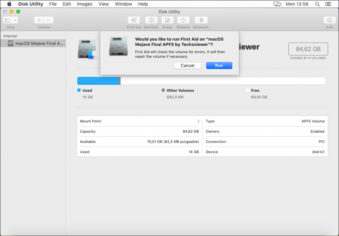Click the Unmount toolbar icon
Screen dimensions: 339x236
click(x=201, y=20)
